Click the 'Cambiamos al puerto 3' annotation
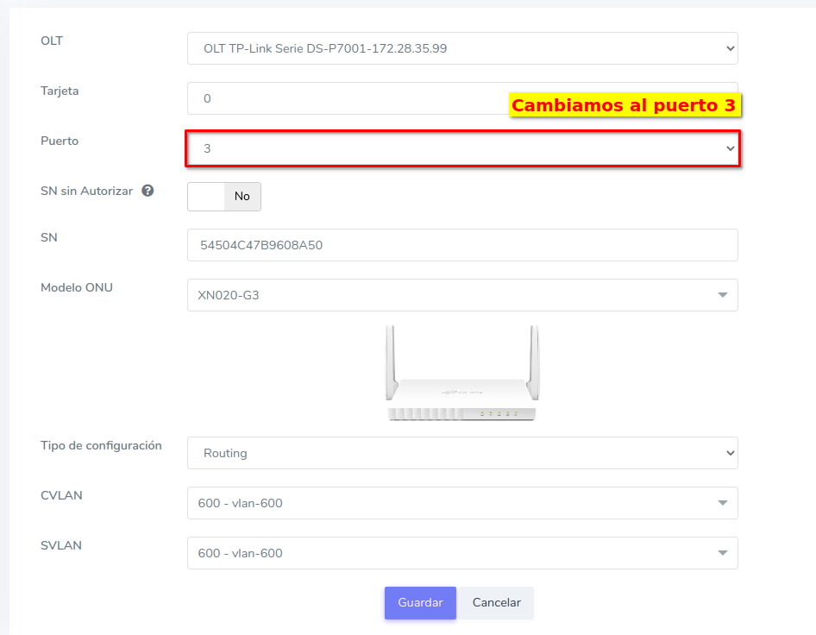The image size is (816, 635). click(625, 105)
